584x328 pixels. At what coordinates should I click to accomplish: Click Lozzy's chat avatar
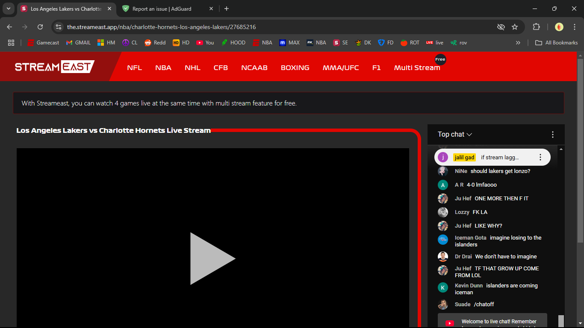point(443,212)
